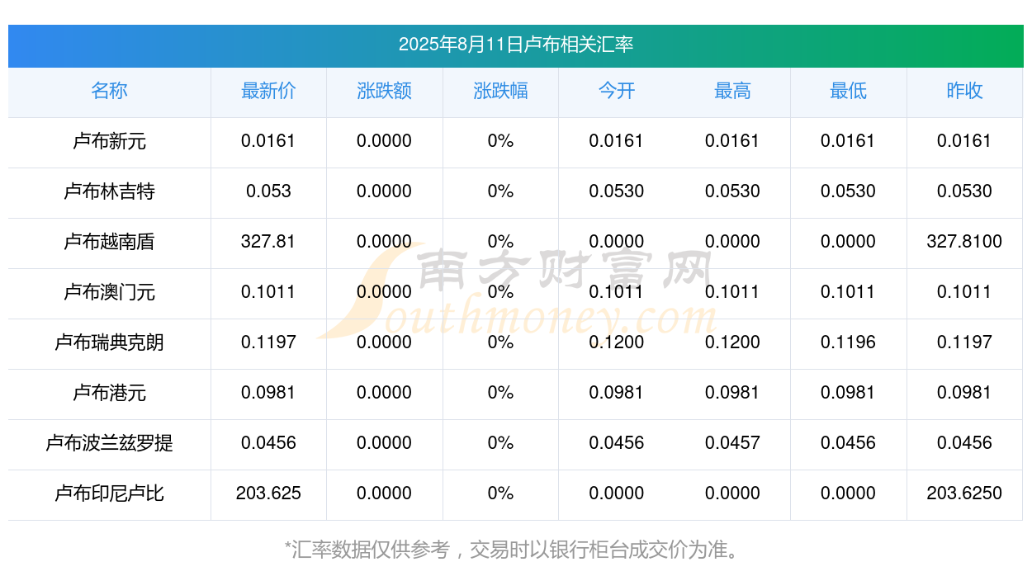The height and width of the screenshot is (576, 1032).
Task: Click the 最低 column header
Action: pos(849,91)
